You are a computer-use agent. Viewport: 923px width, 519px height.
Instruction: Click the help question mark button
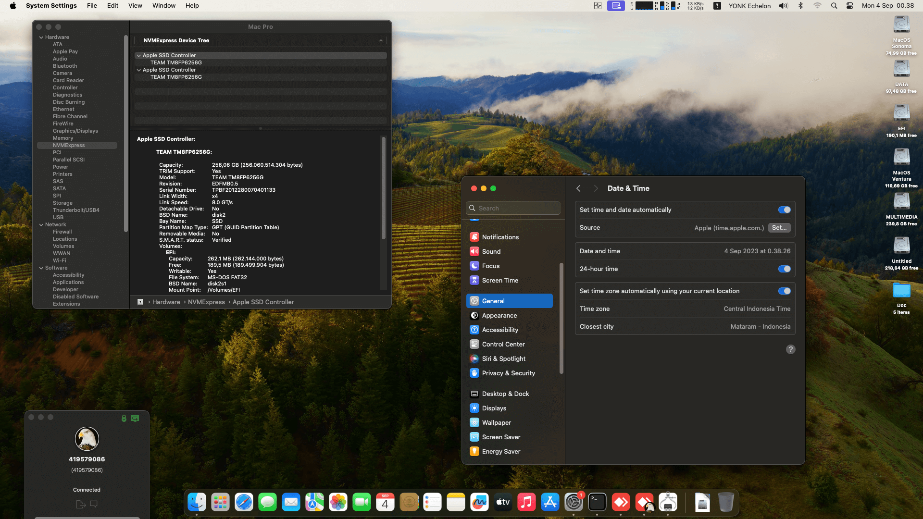790,349
